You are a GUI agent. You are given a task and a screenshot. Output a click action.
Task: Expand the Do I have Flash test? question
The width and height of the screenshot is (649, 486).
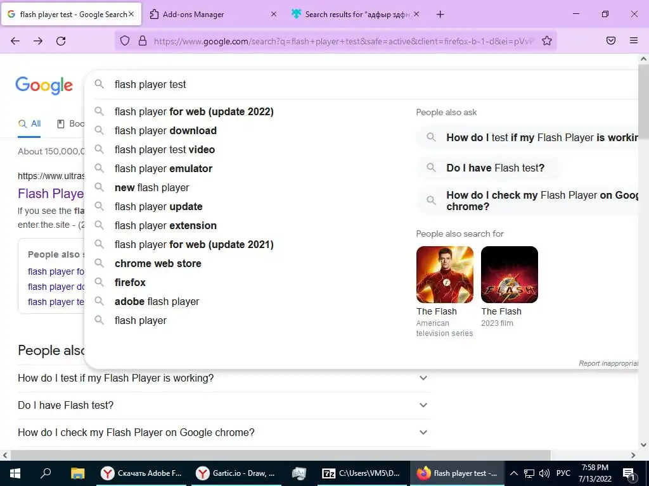[x=224, y=406]
